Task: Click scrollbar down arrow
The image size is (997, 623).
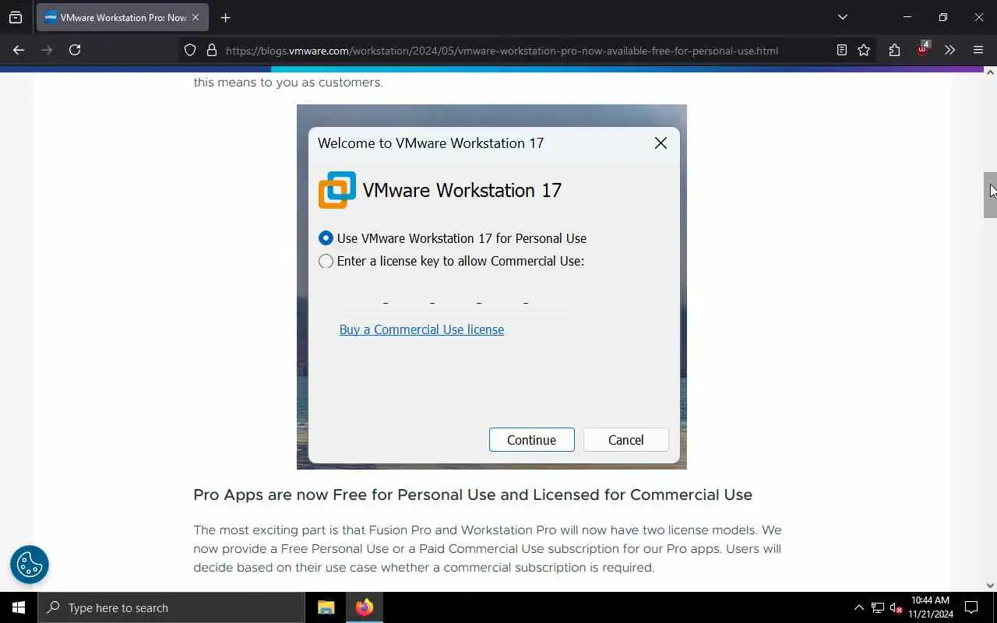Action: coord(990,586)
